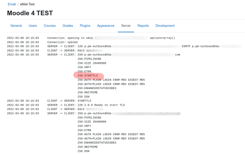The image size is (245, 154).
Task: Click the last '250 DSN' line
Action: pyautogui.click(x=84, y=151)
